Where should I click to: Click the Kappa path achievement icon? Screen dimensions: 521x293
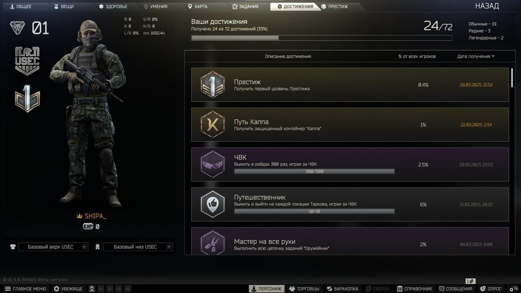[213, 124]
